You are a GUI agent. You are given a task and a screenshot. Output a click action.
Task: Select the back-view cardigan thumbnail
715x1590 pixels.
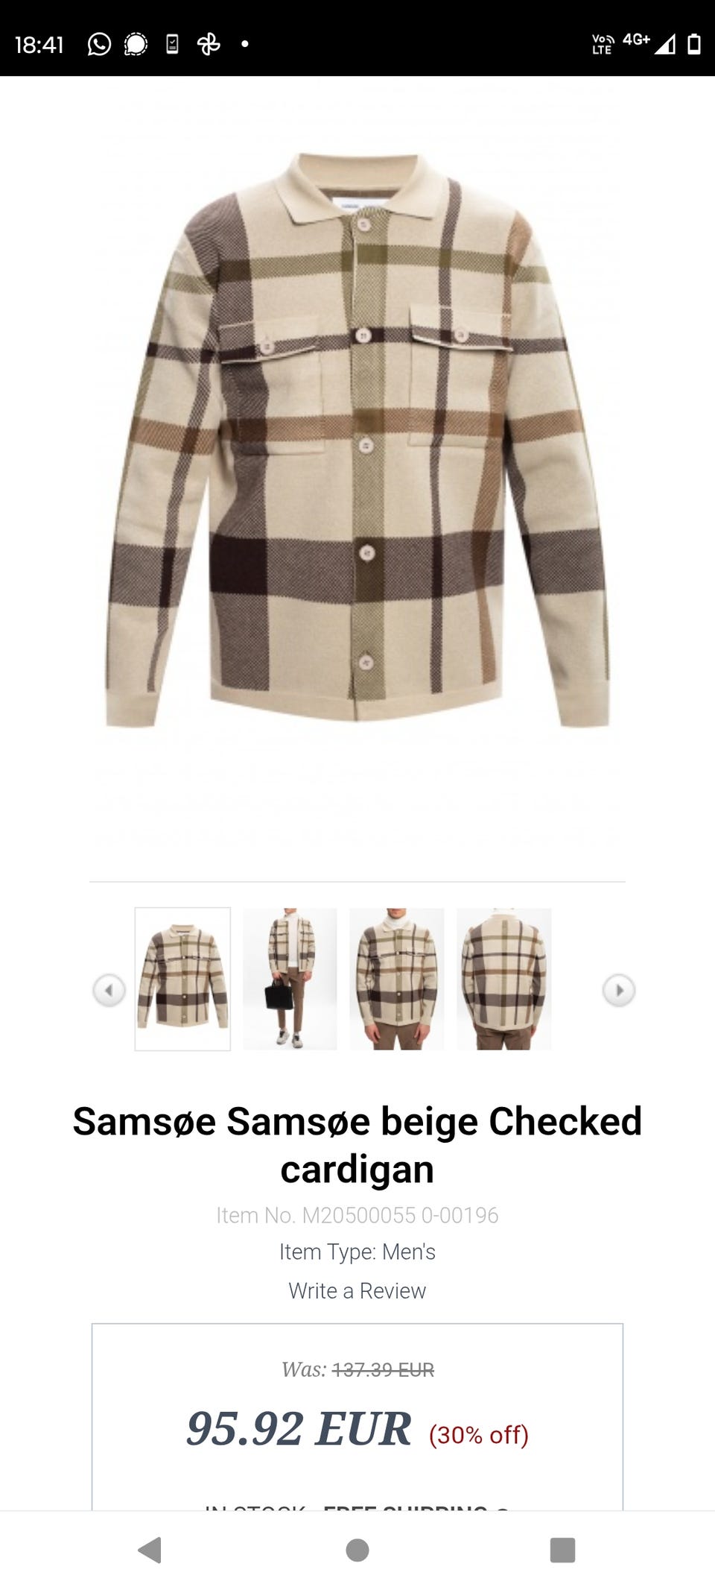504,979
